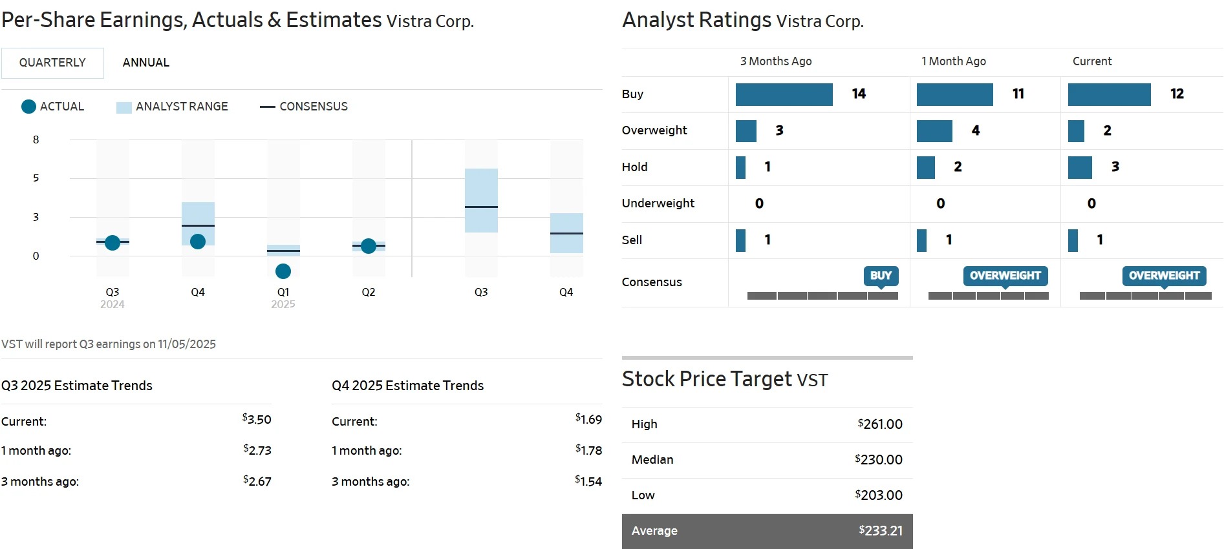Click the Actual legend circle icon
The image size is (1224, 549).
[28, 107]
